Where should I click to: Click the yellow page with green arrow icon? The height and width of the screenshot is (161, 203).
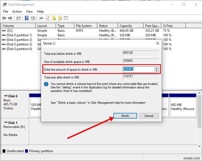pos(54,18)
